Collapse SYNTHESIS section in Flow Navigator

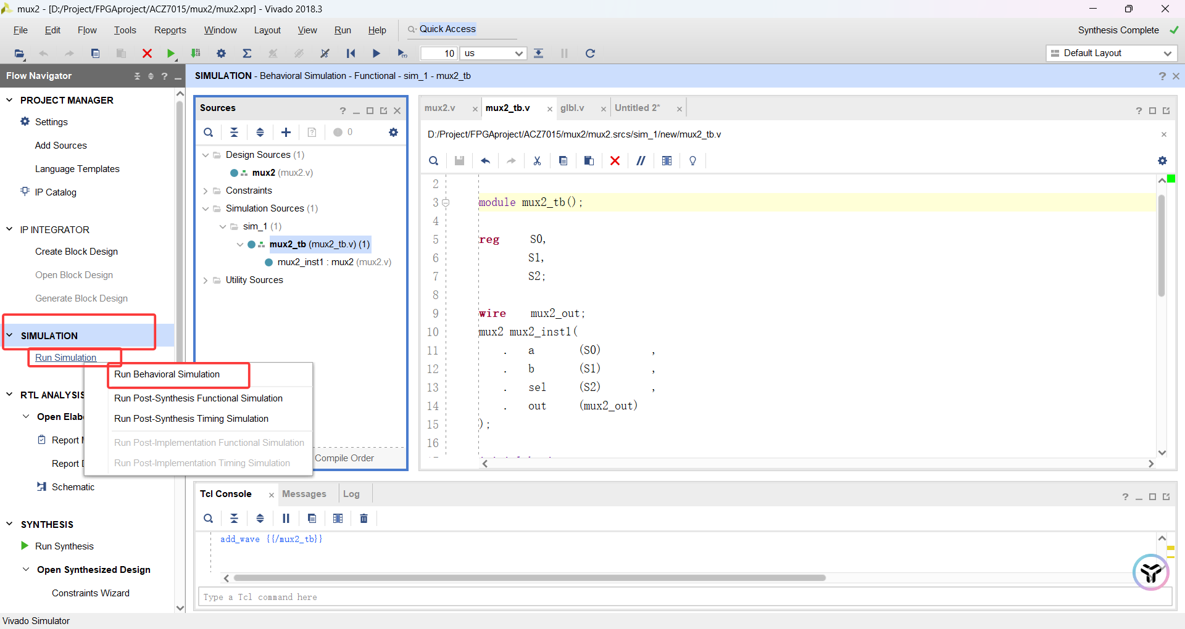click(x=9, y=524)
